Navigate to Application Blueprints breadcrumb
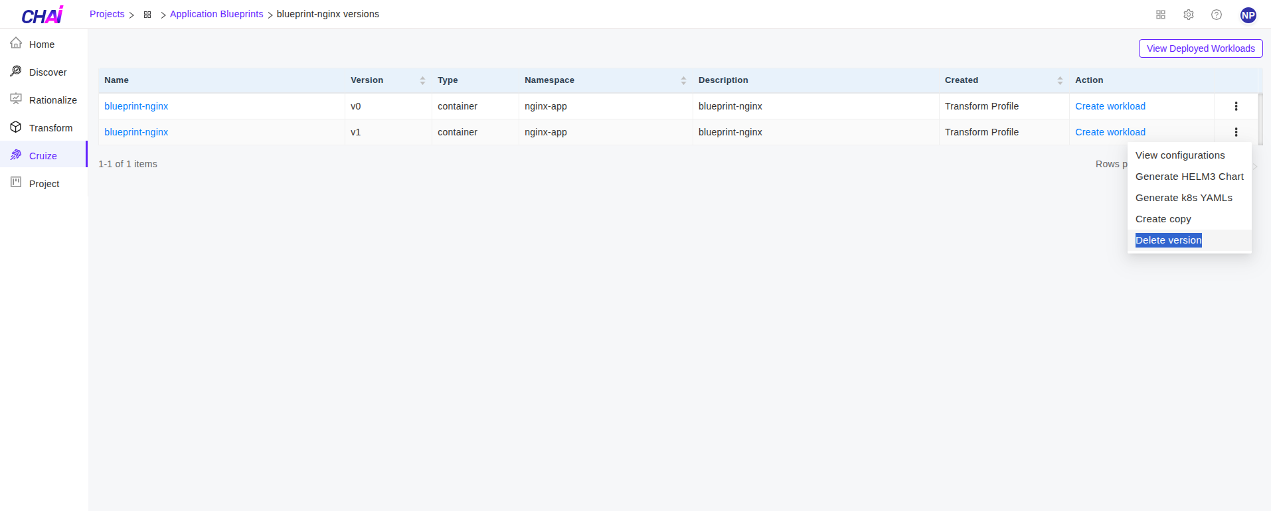The height and width of the screenshot is (511, 1271). click(216, 14)
